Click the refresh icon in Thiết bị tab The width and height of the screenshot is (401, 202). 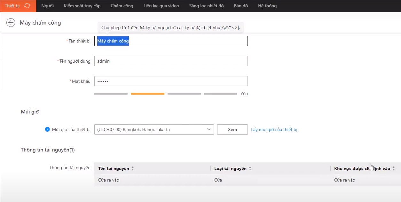point(27,6)
